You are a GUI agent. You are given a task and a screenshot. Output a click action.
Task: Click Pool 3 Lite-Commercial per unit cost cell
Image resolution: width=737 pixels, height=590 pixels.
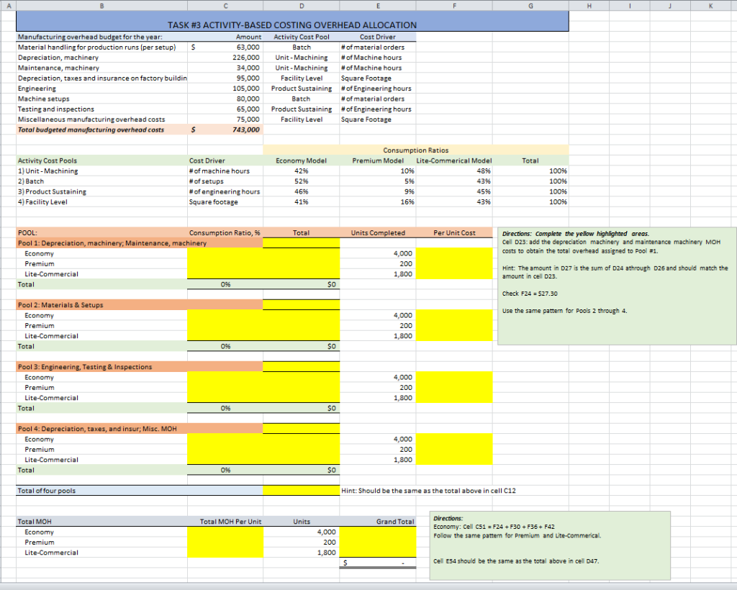pos(454,398)
